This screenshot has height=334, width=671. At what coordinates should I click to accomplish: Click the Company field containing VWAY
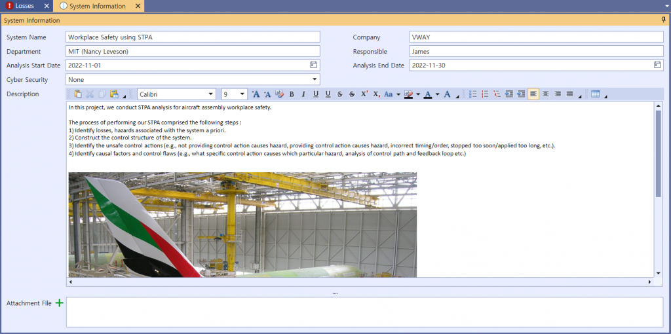click(536, 37)
